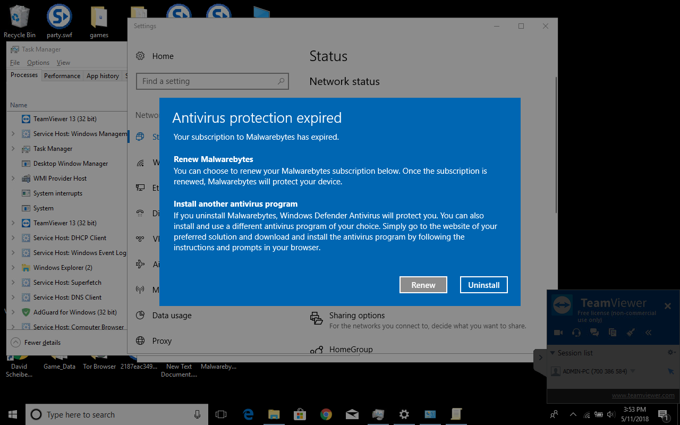Click the volume speaker tray icon
The width and height of the screenshot is (680, 425).
click(x=610, y=414)
